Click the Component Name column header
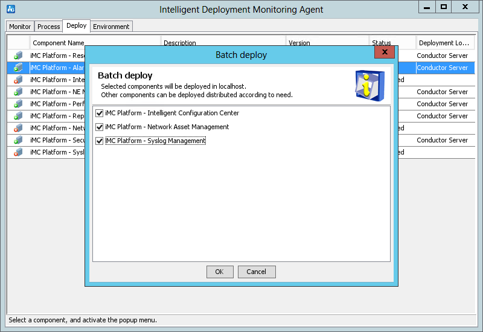 click(95, 43)
